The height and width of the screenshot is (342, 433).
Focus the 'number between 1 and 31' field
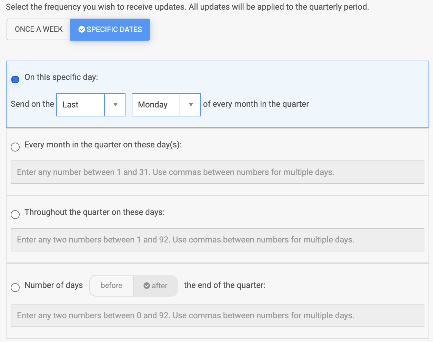pyautogui.click(x=218, y=172)
